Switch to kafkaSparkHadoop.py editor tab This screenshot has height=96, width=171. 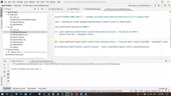pos(93,9)
